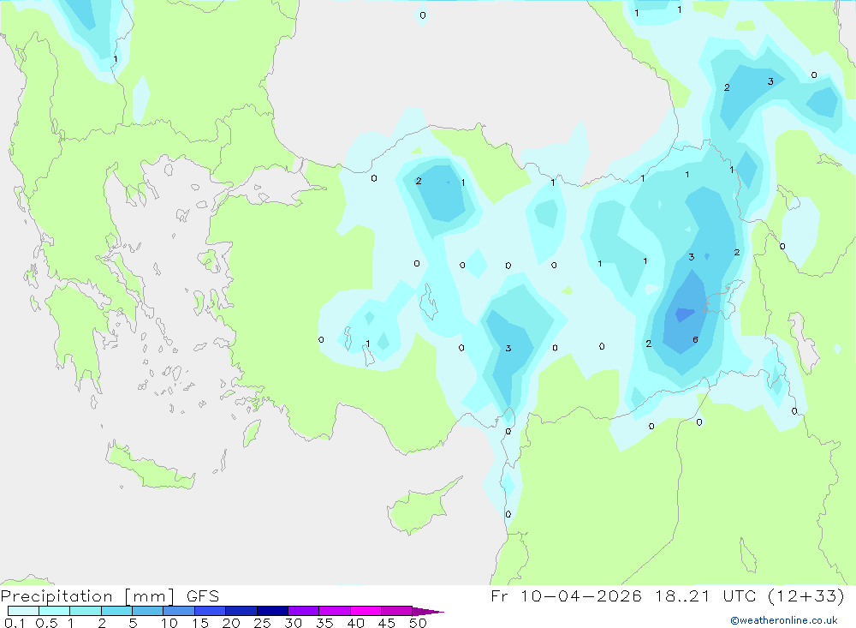Select the legend swatch between 25 and 30
This screenshot has height=628, width=856.
[272, 611]
